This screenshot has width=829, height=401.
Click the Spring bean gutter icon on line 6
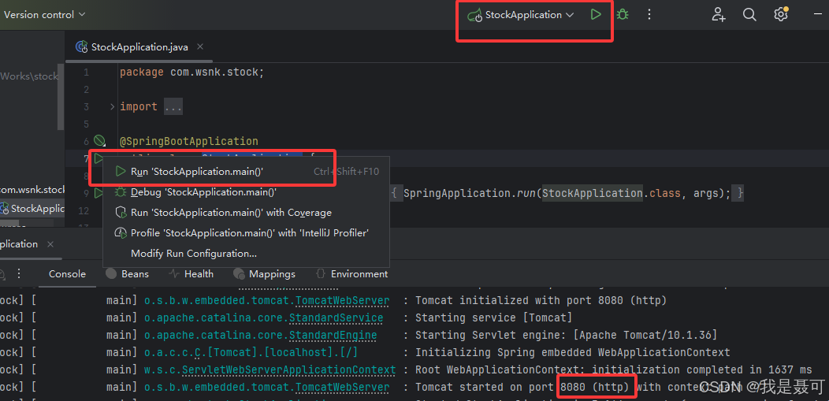pyautogui.click(x=99, y=140)
